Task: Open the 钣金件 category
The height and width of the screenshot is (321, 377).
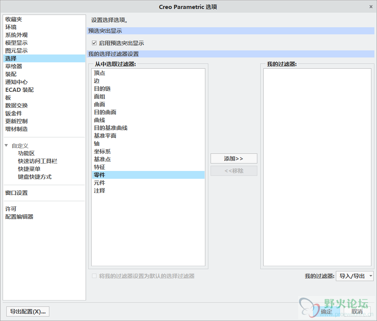Action: pyautogui.click(x=45, y=113)
